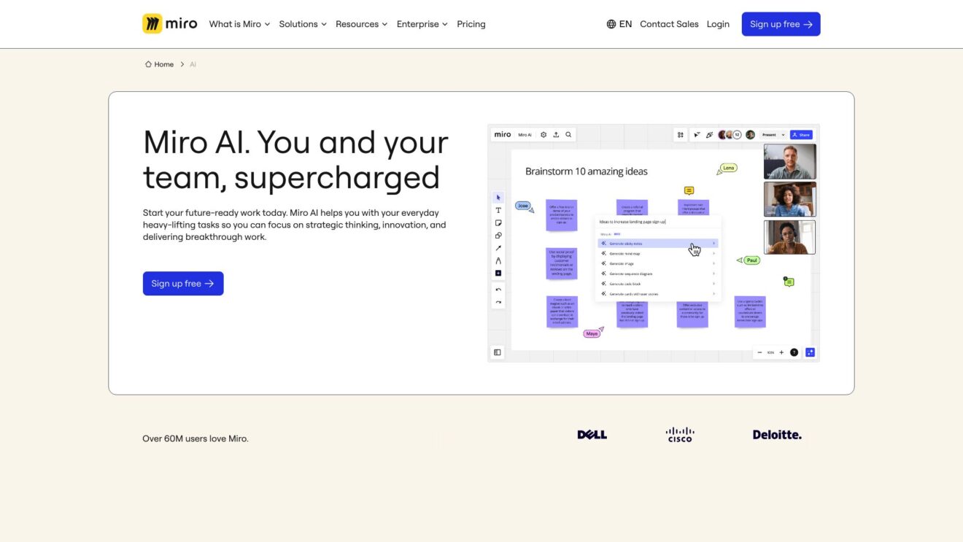Open the Pricing page link

[x=471, y=24]
